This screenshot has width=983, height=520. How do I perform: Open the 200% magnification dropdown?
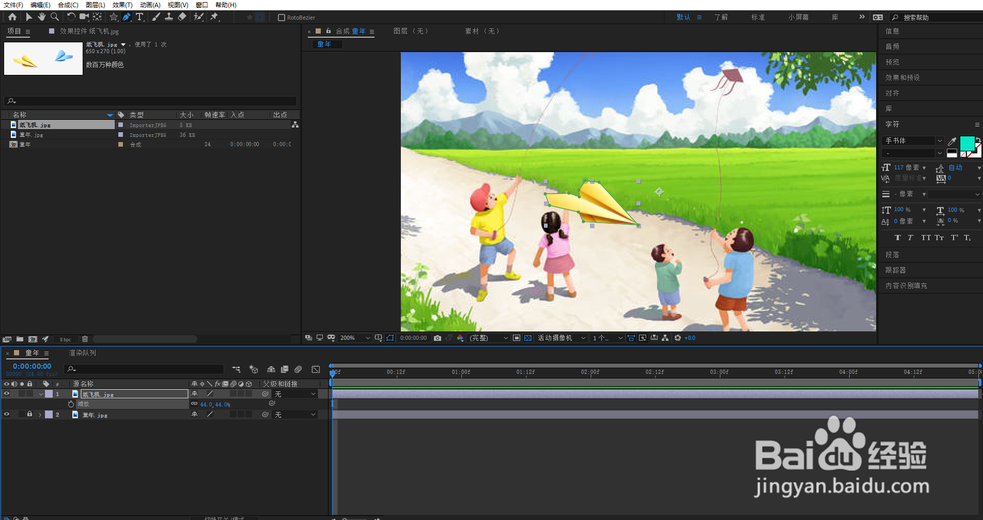355,338
